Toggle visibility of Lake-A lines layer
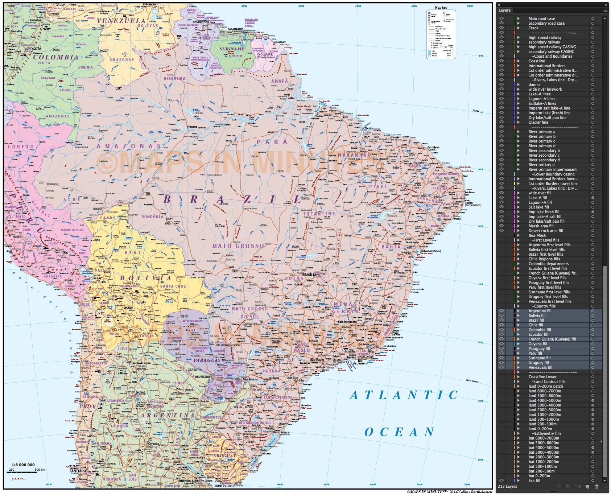Image resolution: width=611 pixels, height=495 pixels. pyautogui.click(x=501, y=94)
